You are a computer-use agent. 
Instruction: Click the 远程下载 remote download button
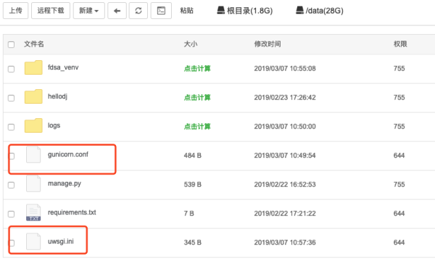pos(51,11)
